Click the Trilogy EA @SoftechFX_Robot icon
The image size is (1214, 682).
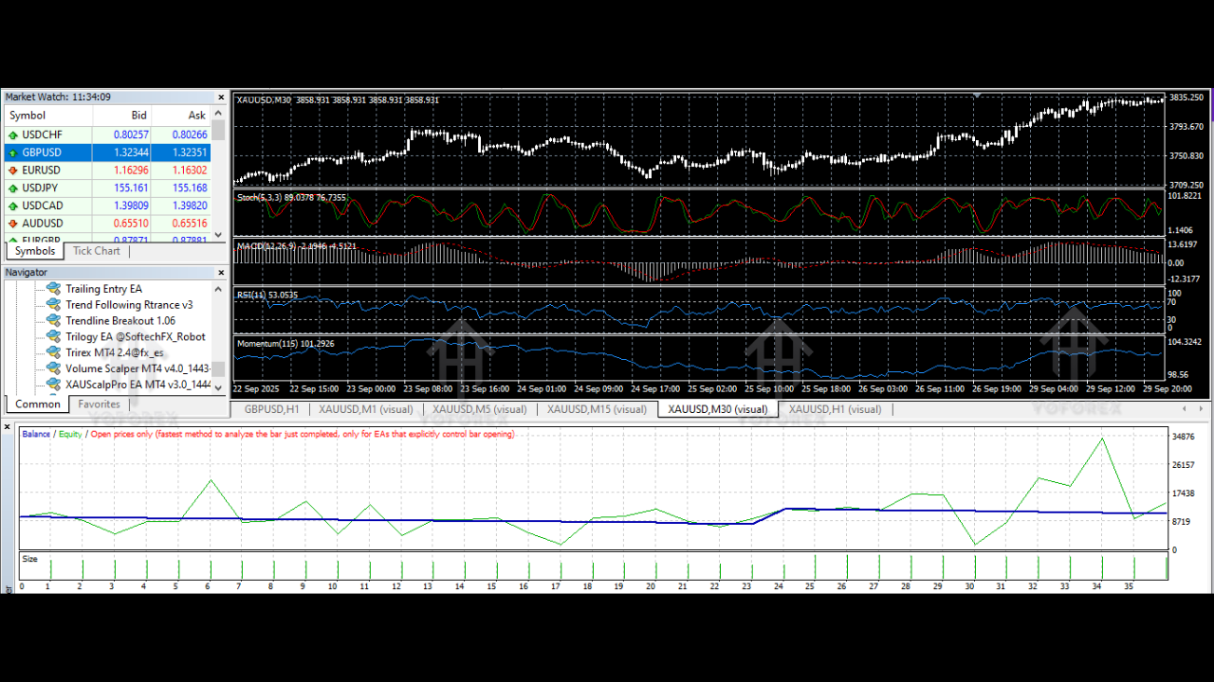pyautogui.click(x=53, y=336)
